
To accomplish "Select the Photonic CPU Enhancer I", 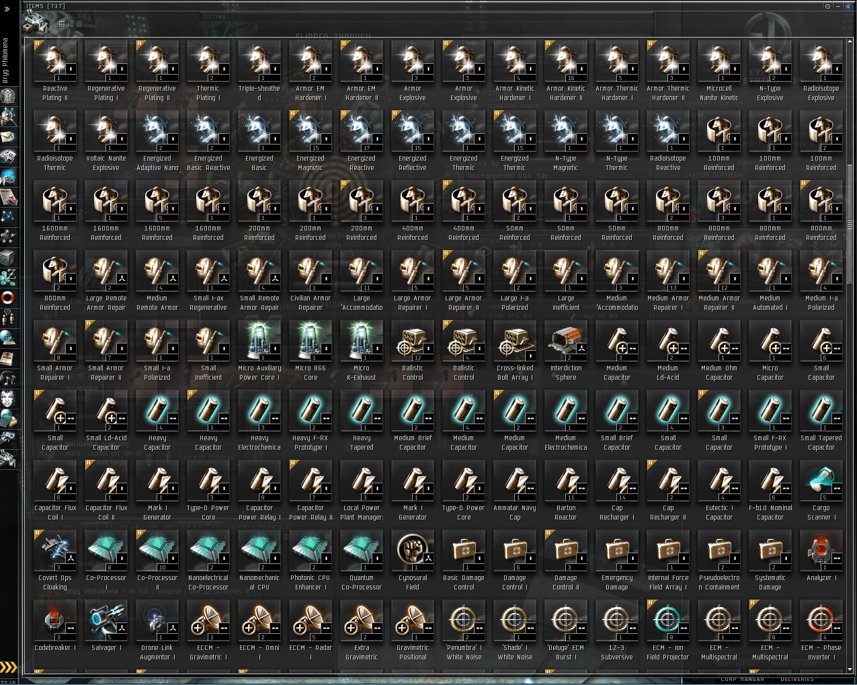I will tap(311, 560).
